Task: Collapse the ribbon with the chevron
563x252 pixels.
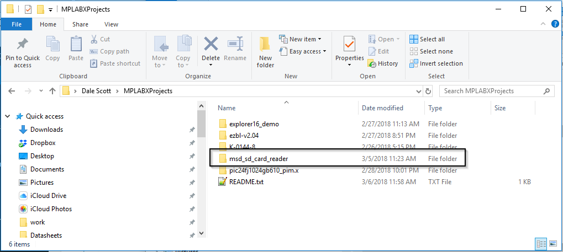Action: pyautogui.click(x=544, y=24)
